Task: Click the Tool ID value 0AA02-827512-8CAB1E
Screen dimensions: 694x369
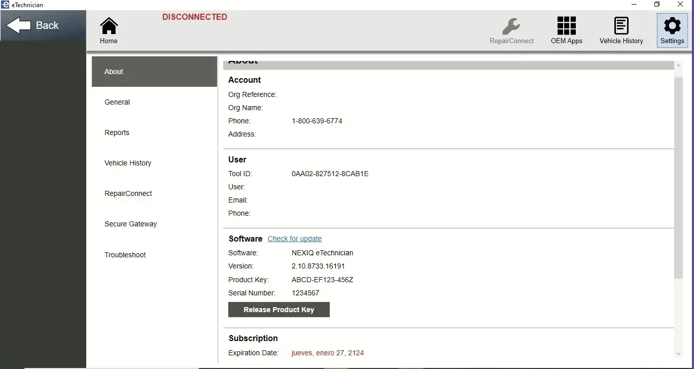Action: pos(330,174)
